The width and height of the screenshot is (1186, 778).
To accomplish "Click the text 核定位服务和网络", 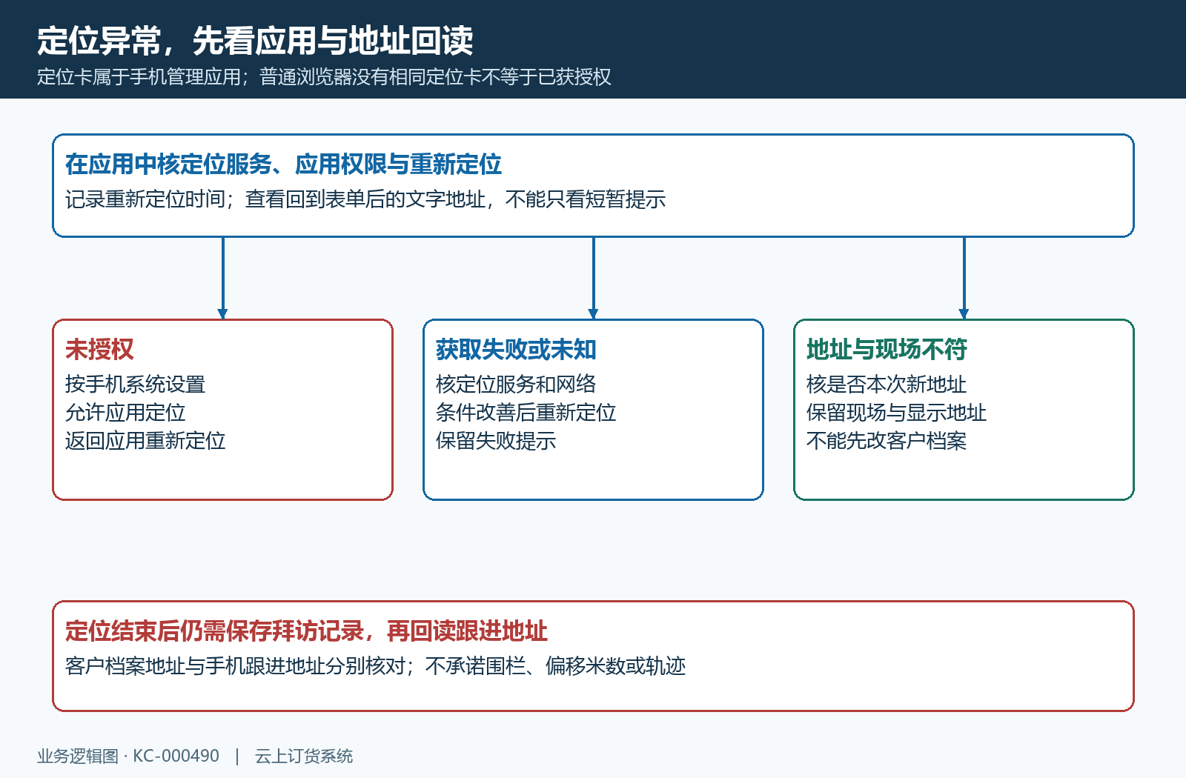I will (x=516, y=384).
